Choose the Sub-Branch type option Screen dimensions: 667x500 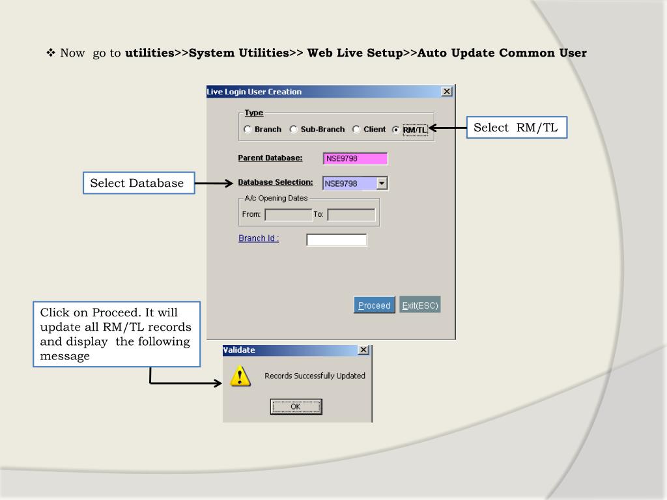click(293, 130)
